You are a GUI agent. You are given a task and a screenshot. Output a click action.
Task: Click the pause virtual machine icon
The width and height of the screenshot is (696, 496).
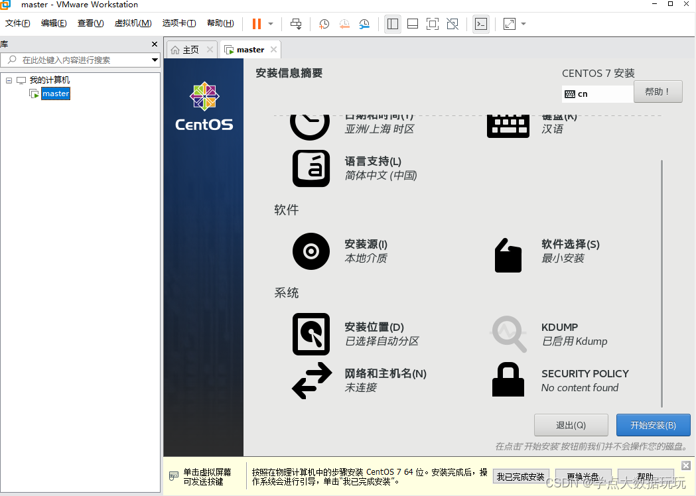[257, 24]
